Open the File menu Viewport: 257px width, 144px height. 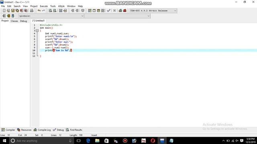pyautogui.click(x=3, y=6)
